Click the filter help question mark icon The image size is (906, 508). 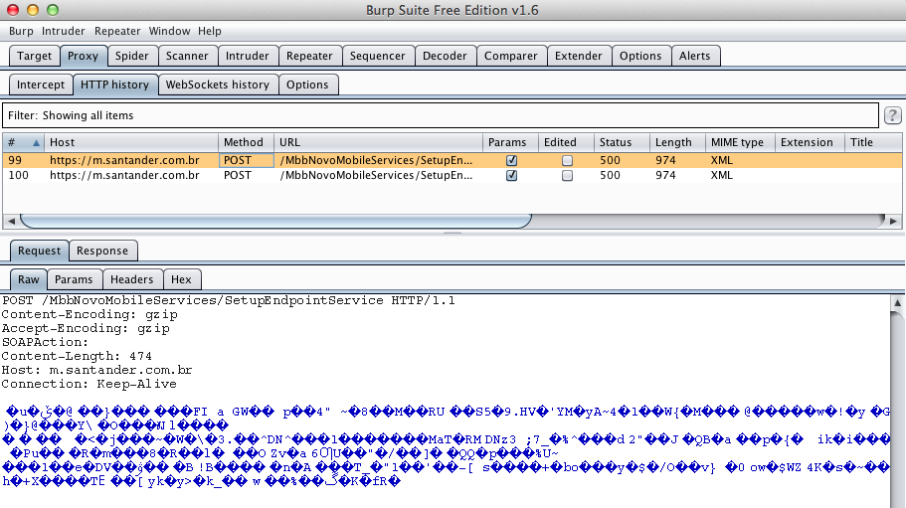(x=892, y=115)
